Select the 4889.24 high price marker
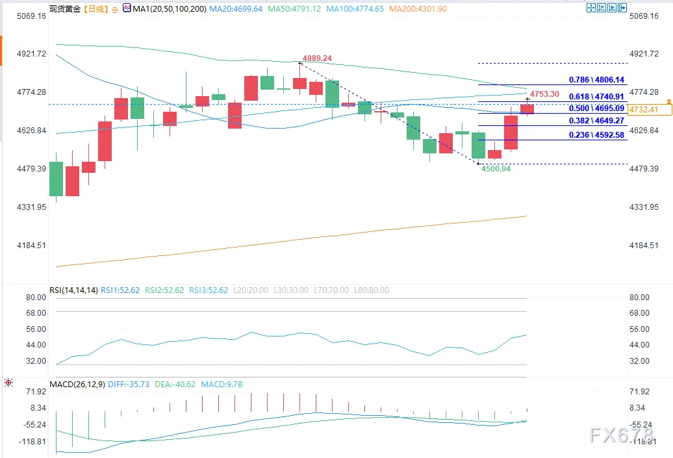This screenshot has height=458, width=673. 317,58
